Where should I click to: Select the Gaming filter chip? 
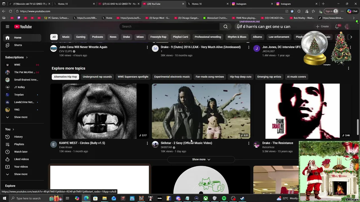(81, 37)
